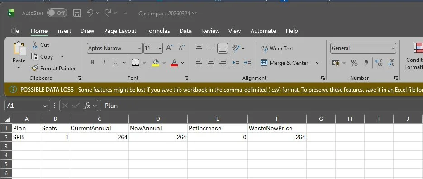Open text Orientation options
The width and height of the screenshot is (423, 179).
pyautogui.click(x=238, y=48)
